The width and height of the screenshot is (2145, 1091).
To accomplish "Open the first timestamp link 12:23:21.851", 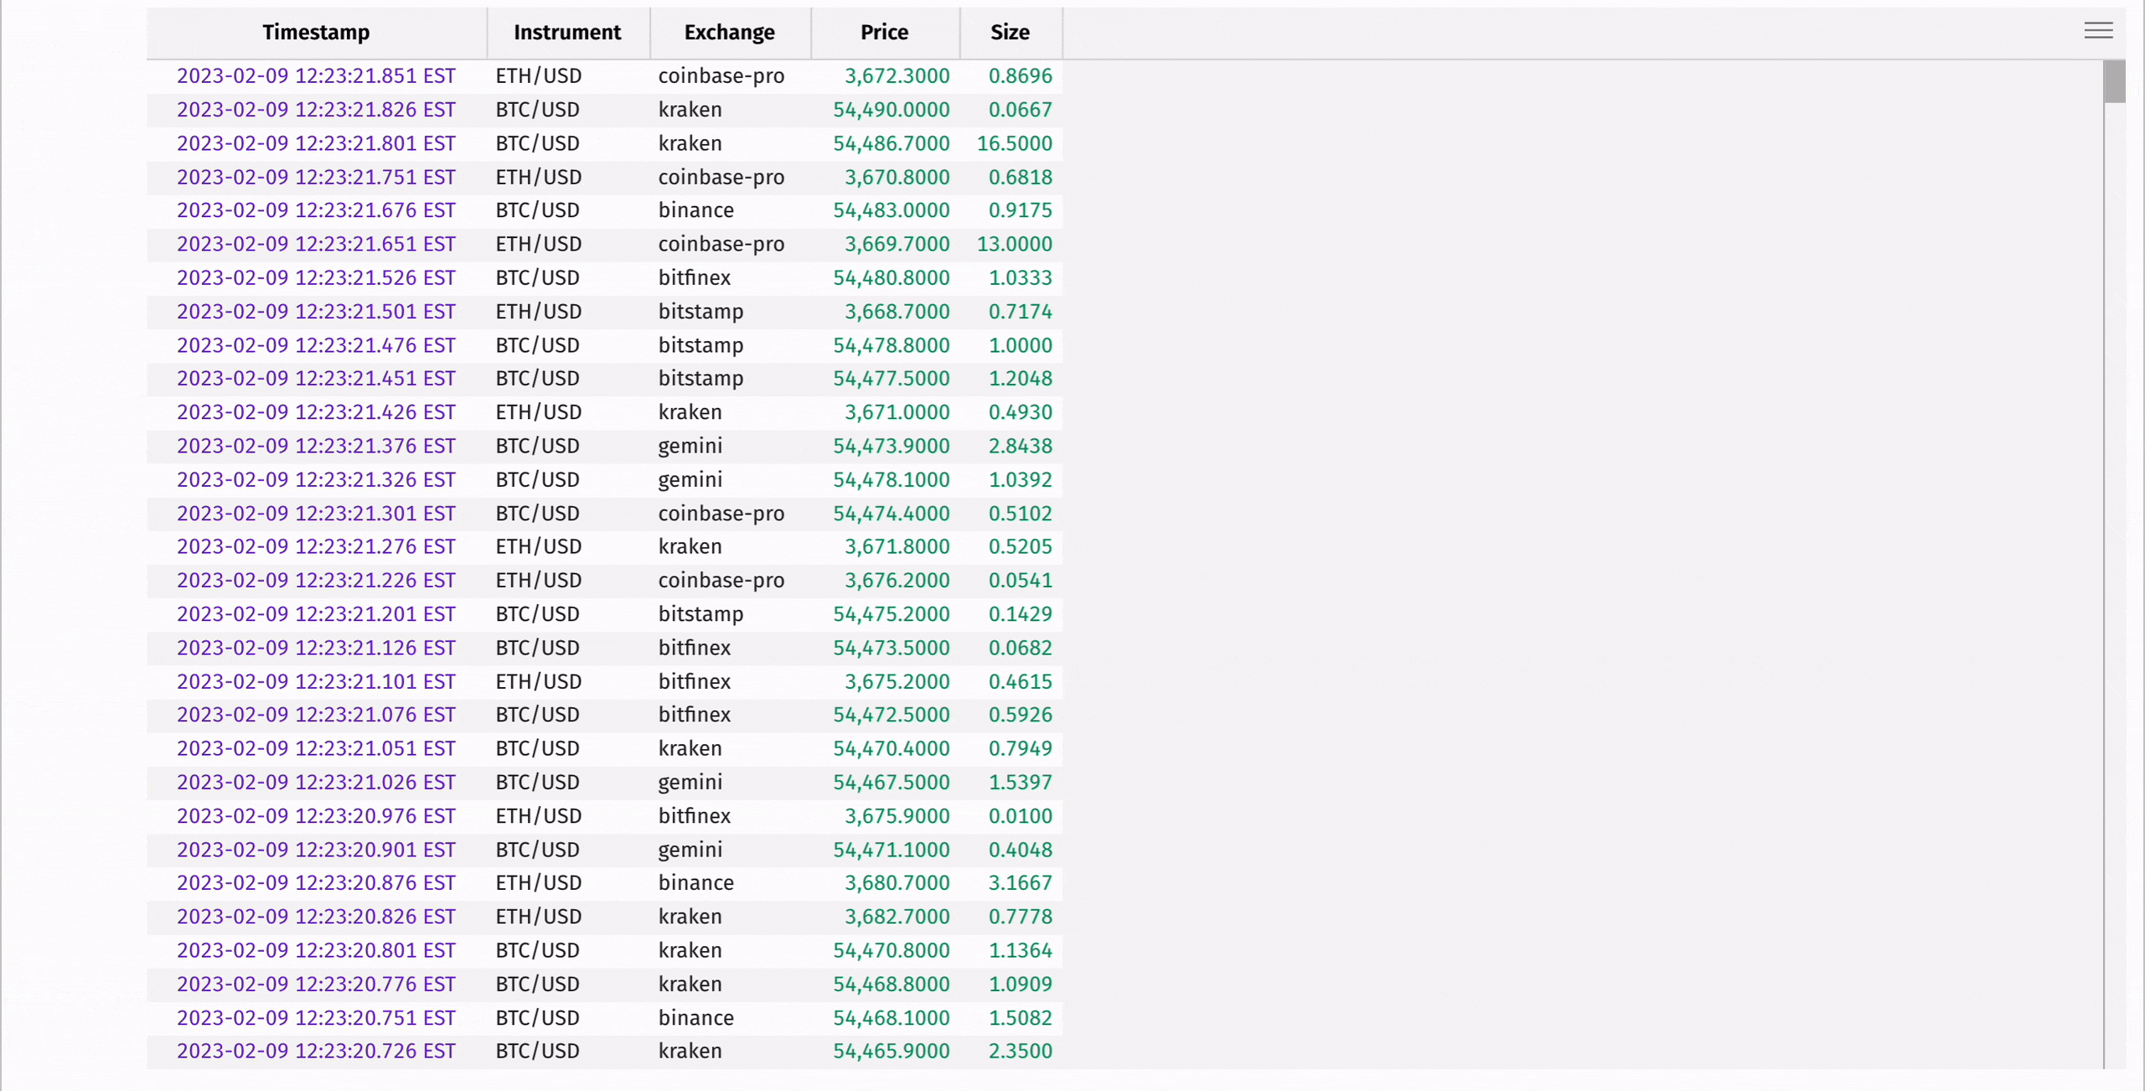I will click(316, 75).
